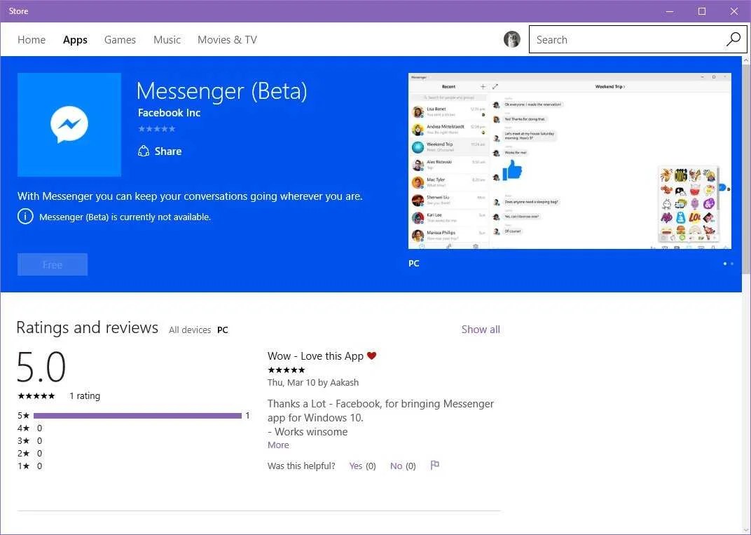Filter reviews by All devices
This screenshot has height=535, width=751.
[x=190, y=330]
